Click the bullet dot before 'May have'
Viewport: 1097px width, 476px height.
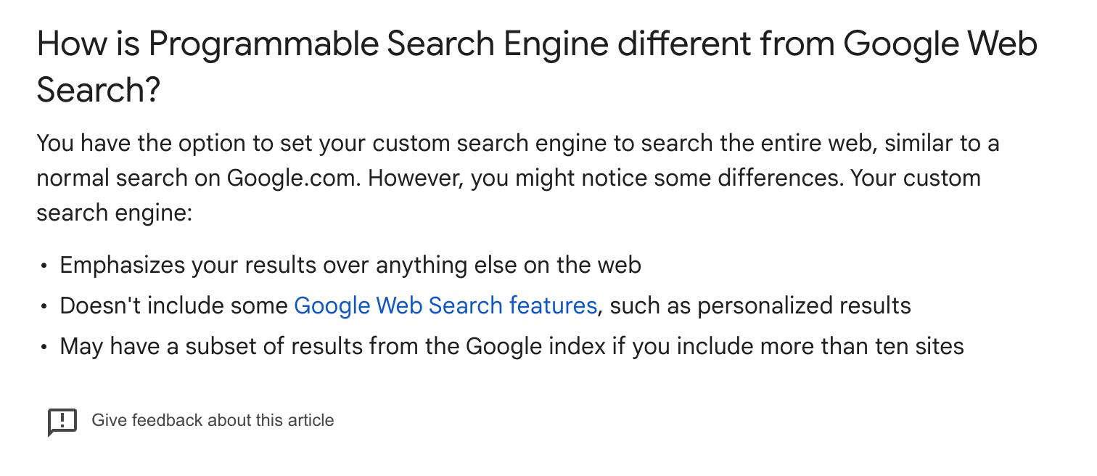pyautogui.click(x=44, y=348)
